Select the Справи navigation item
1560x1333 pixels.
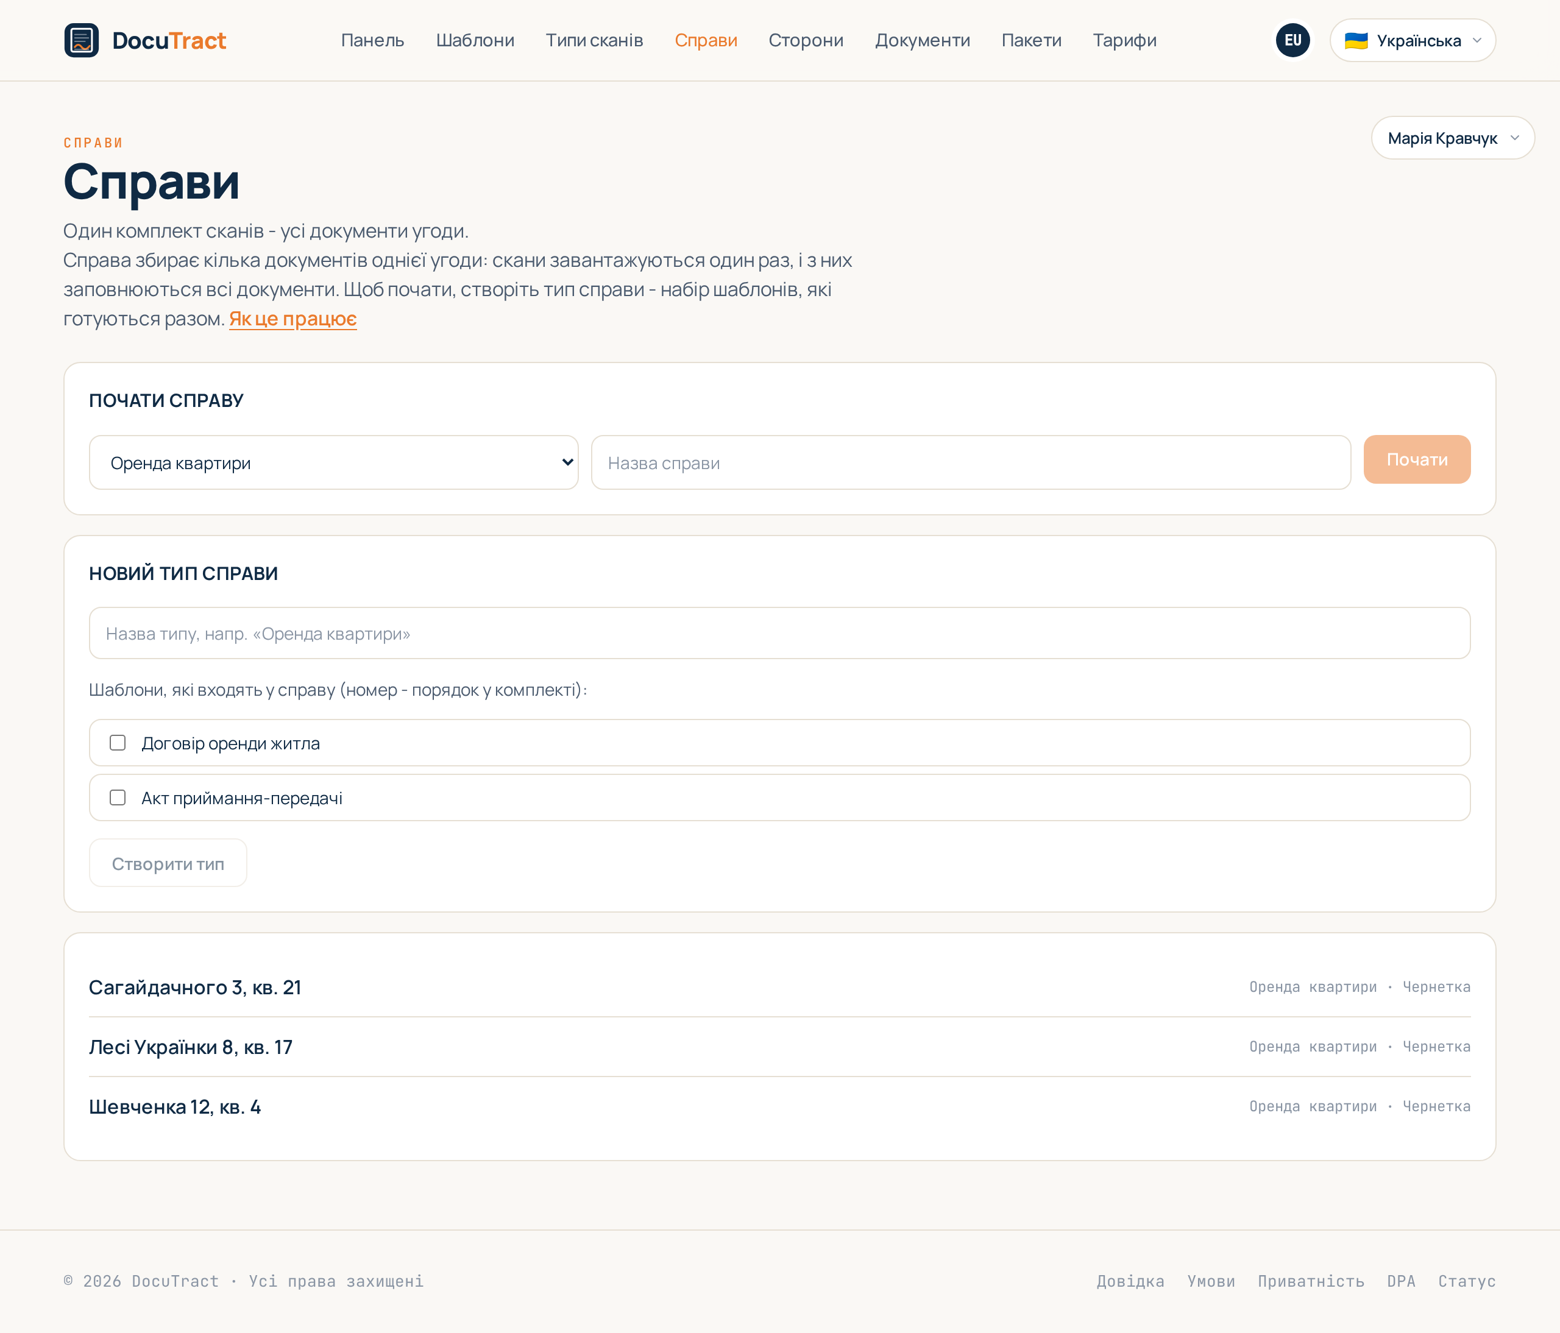tap(706, 41)
